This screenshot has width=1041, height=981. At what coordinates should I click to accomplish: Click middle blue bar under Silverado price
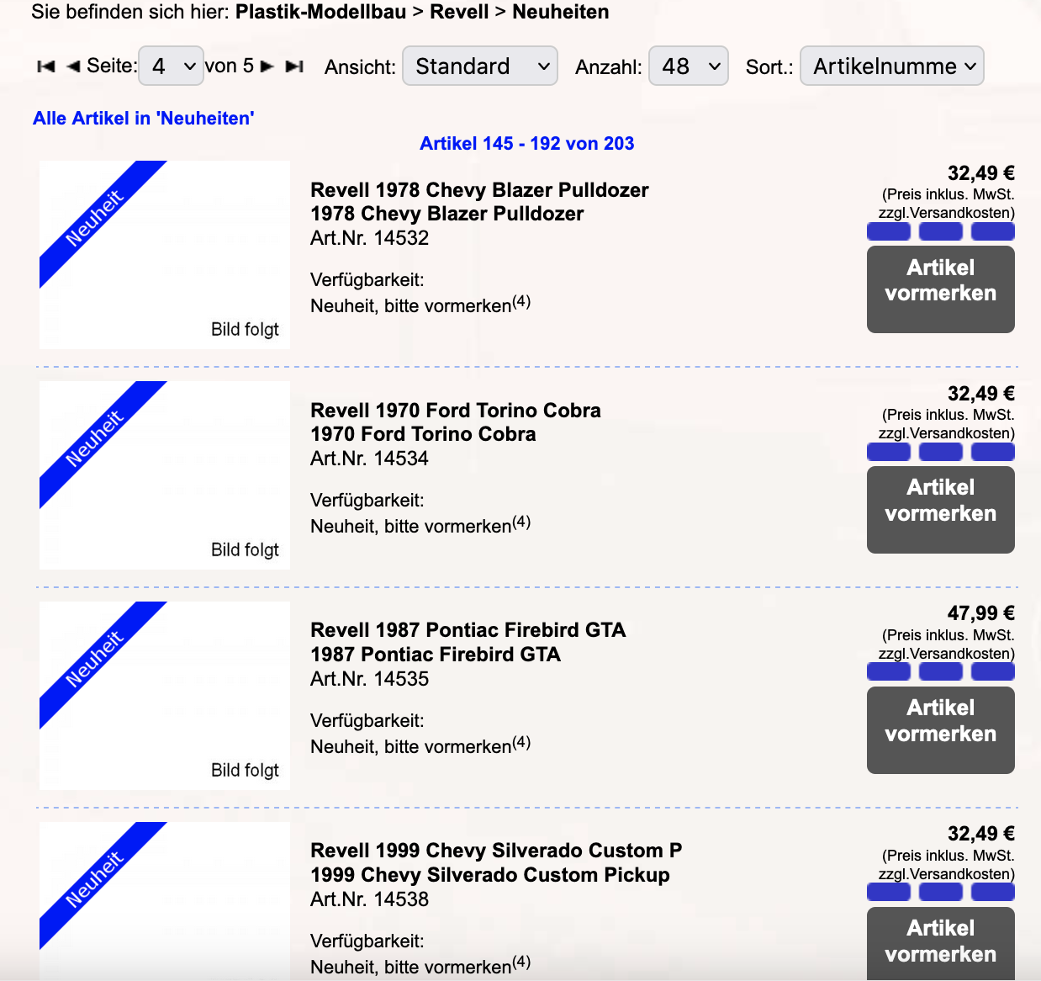point(941,892)
